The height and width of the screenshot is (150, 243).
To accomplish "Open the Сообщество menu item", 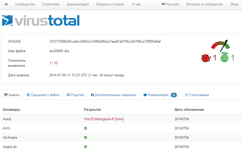I will (x=25, y=4).
